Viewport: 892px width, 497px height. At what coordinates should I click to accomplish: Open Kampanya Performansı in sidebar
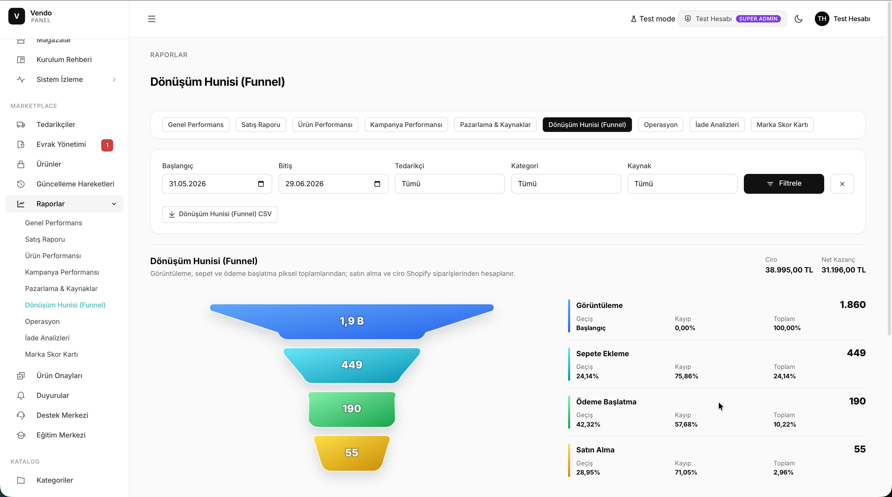click(x=62, y=272)
